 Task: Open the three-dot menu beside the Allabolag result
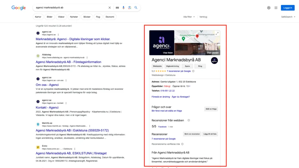click(87, 57)
